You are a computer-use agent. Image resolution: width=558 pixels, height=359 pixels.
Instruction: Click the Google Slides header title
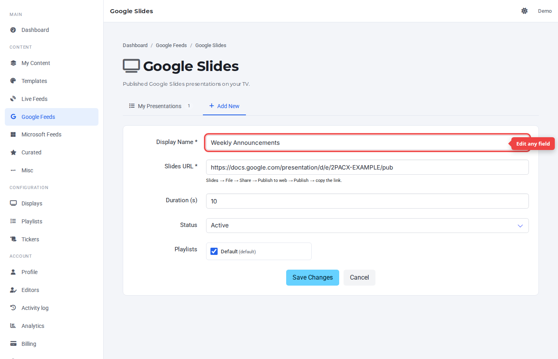[x=132, y=11]
